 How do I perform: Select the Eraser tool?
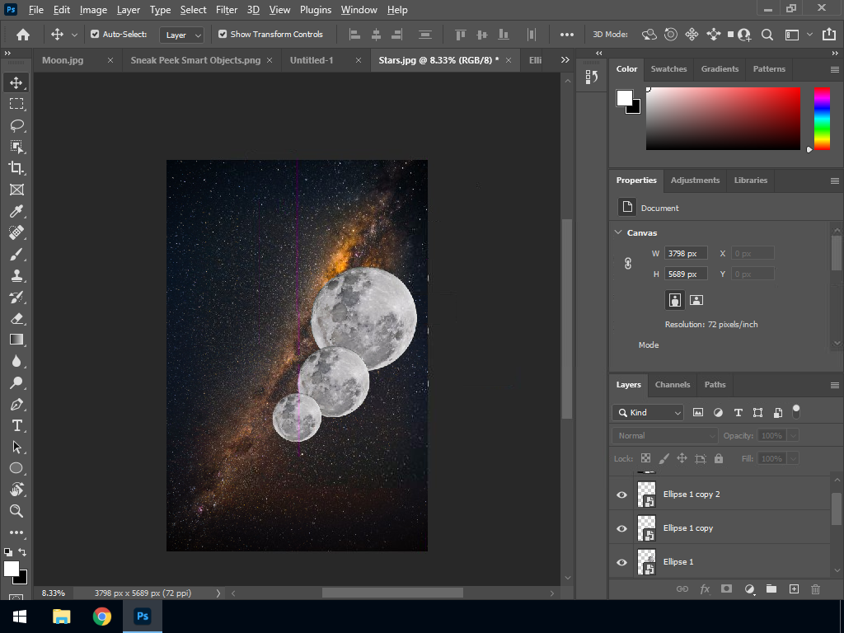coord(16,318)
